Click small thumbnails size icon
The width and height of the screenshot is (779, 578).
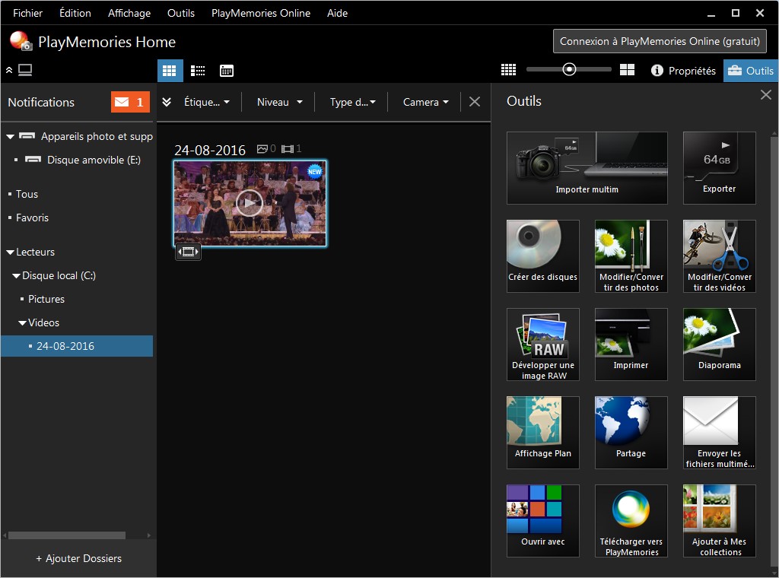508,70
